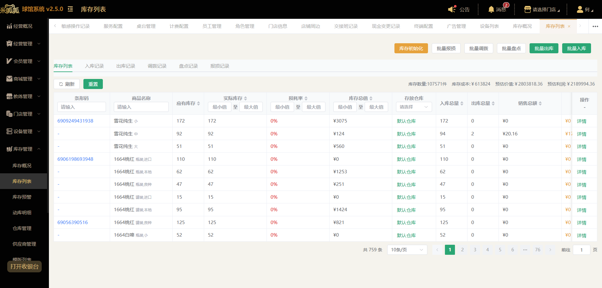The width and height of the screenshot is (602, 288).
Task: Open 详情 for 雪花纯生 中 row
Action: click(x=582, y=134)
